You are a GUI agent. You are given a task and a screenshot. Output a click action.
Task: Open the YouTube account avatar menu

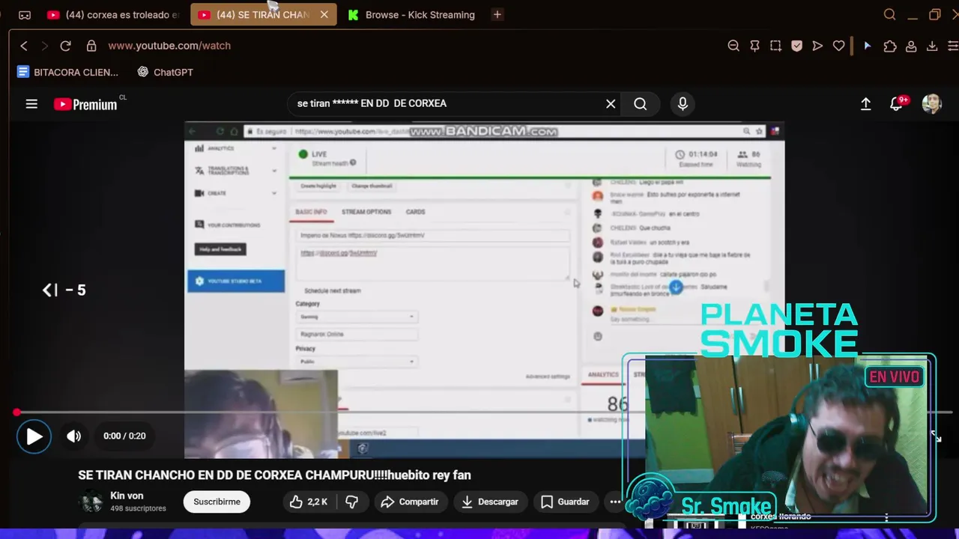pos(931,104)
